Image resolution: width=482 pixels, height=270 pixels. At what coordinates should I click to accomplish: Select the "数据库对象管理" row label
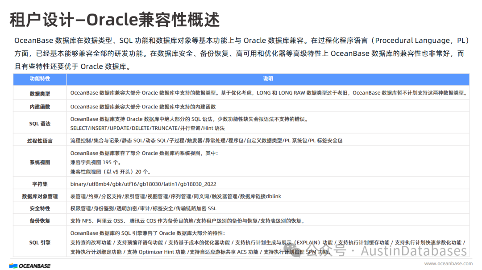click(x=40, y=196)
